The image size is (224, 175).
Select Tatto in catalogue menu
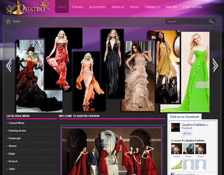[12, 169]
